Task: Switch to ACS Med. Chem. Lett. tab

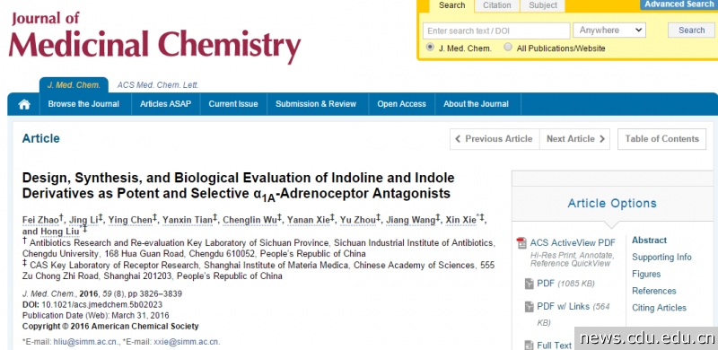Action: tap(158, 85)
